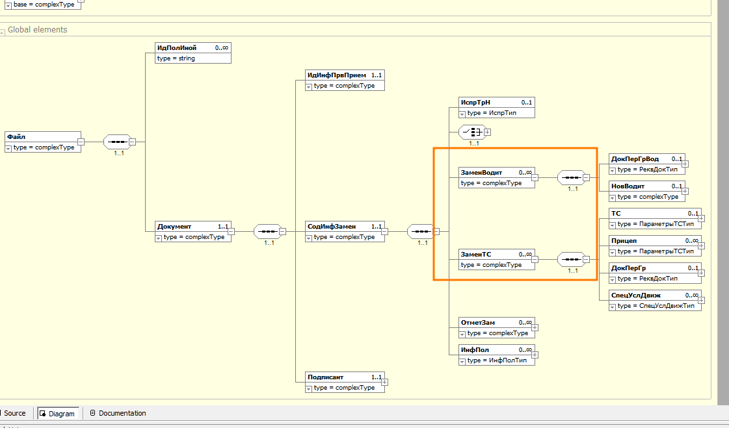
Task: Expand the СпецУслДвиж element node
Action: coord(701,300)
